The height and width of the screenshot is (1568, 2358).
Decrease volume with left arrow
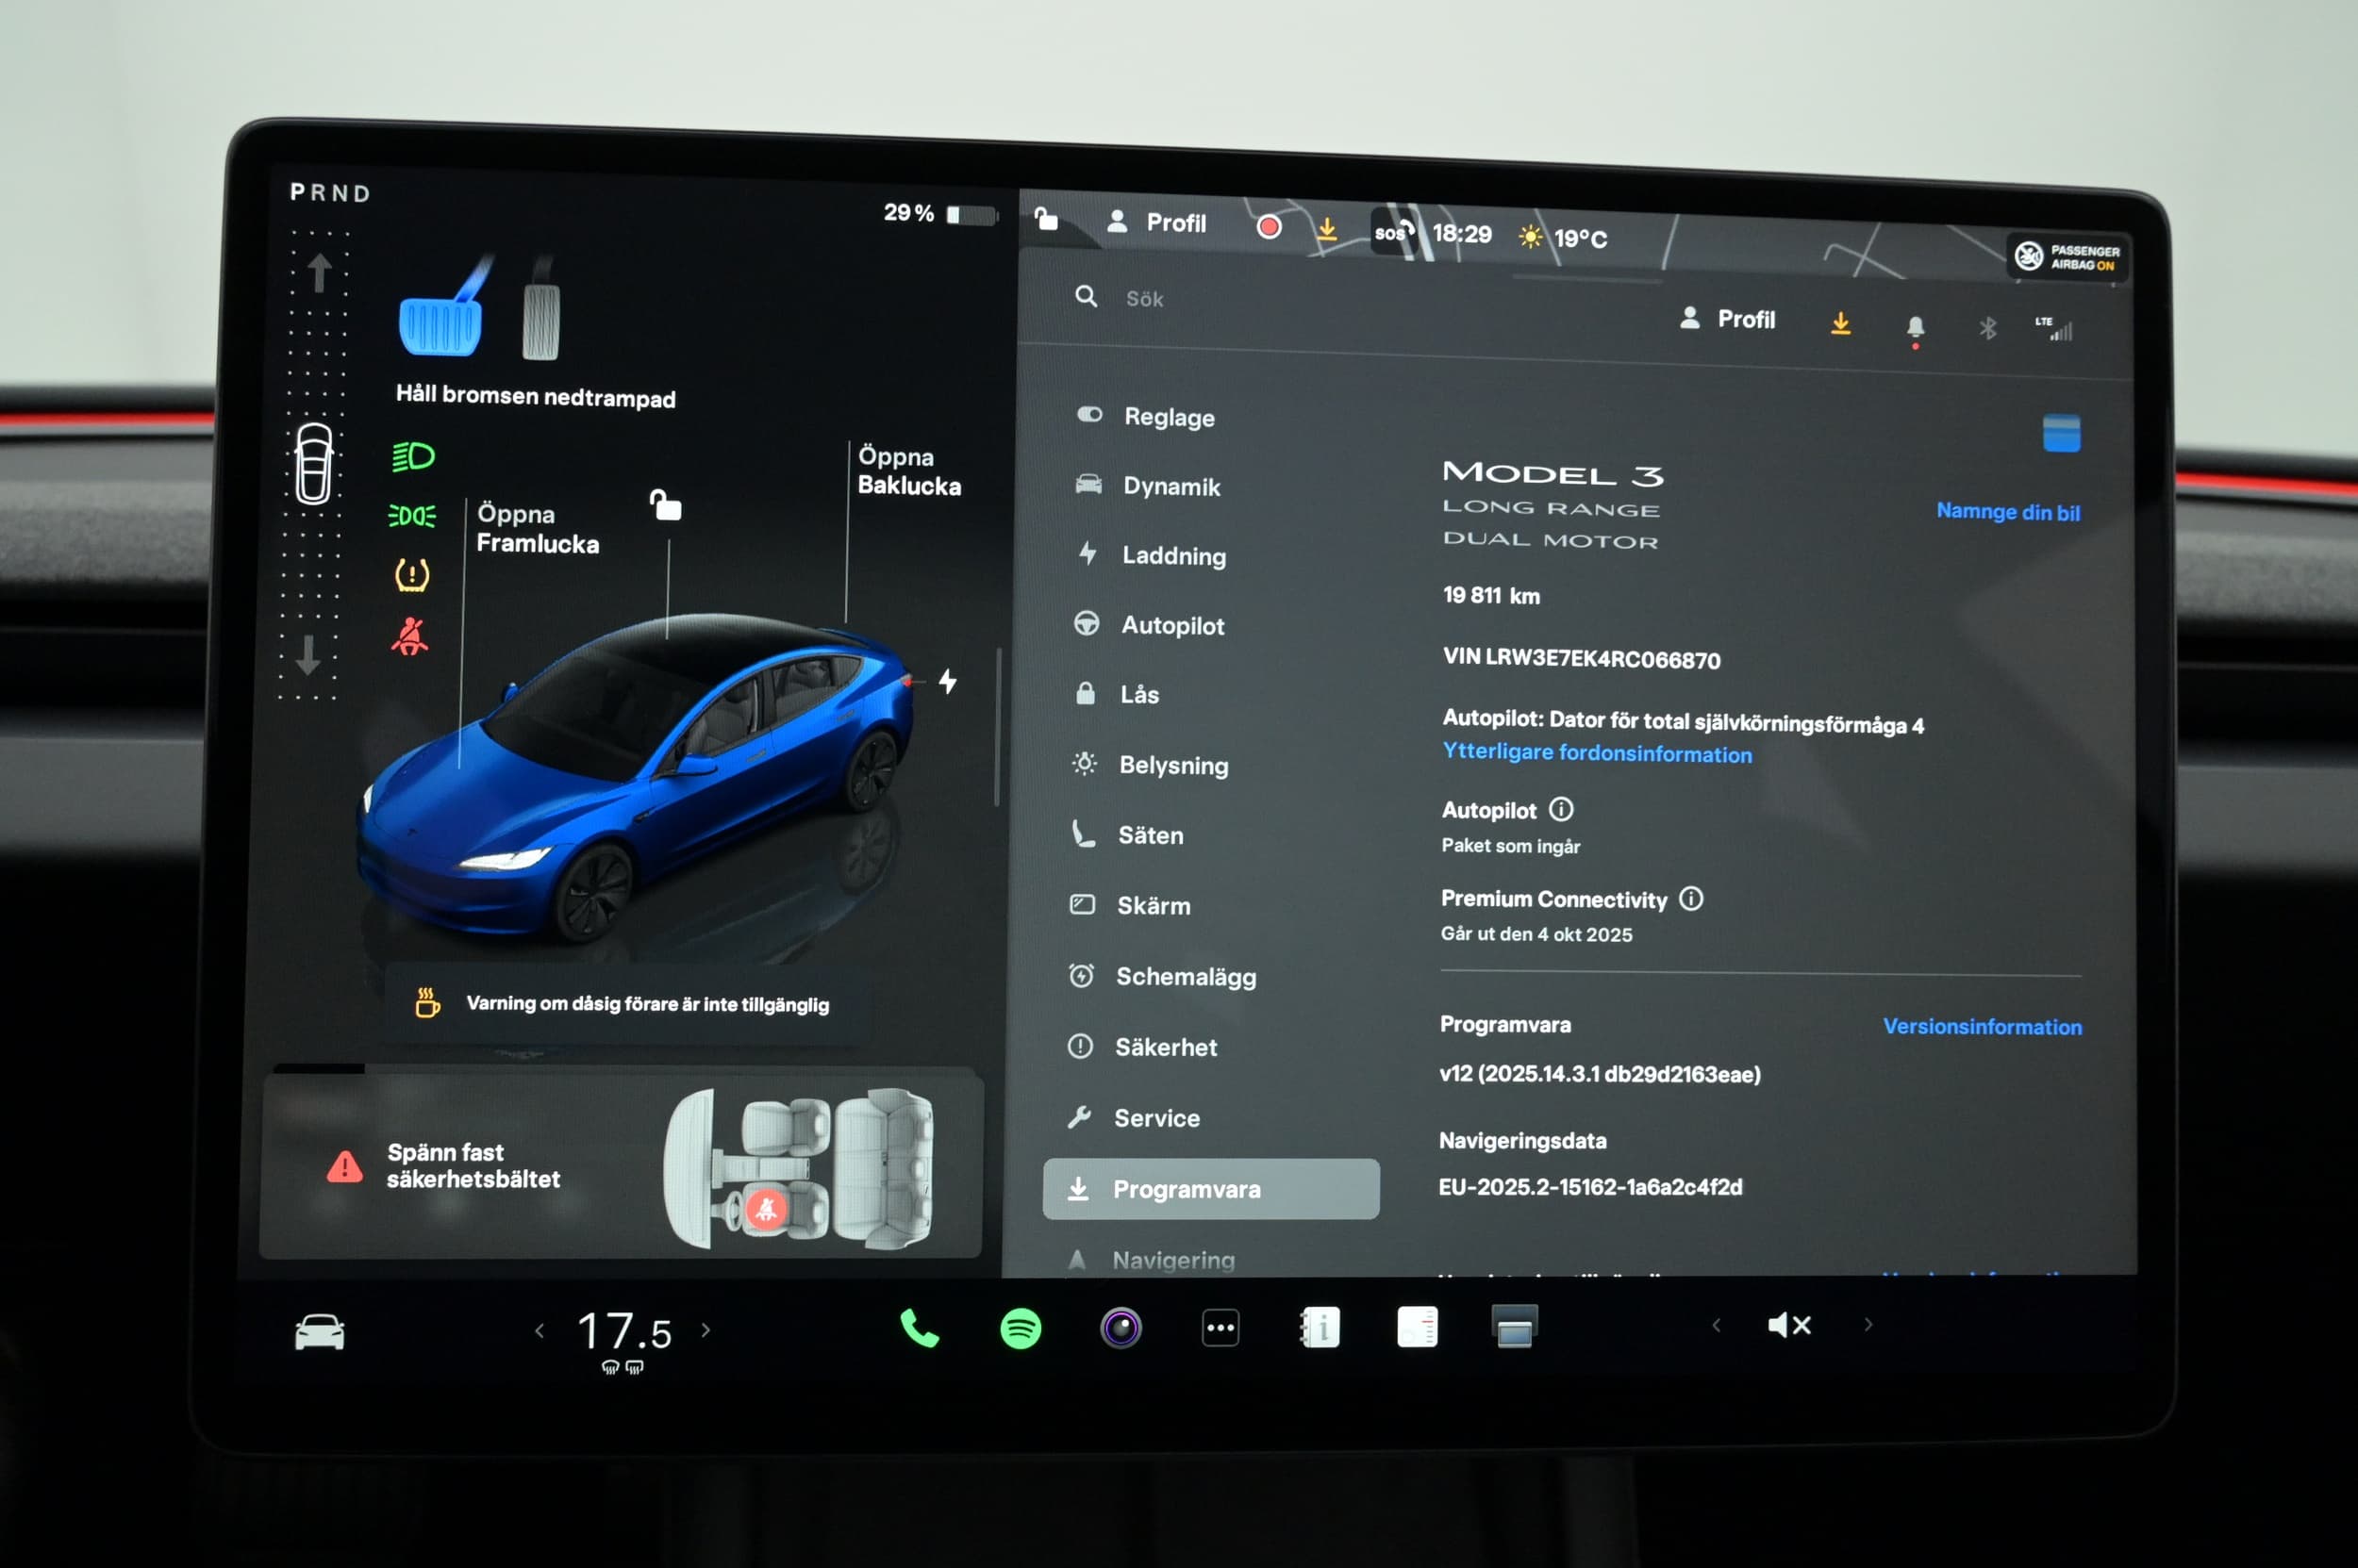[x=1717, y=1325]
